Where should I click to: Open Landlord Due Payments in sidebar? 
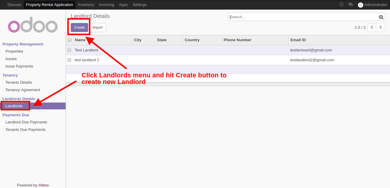pos(26,122)
